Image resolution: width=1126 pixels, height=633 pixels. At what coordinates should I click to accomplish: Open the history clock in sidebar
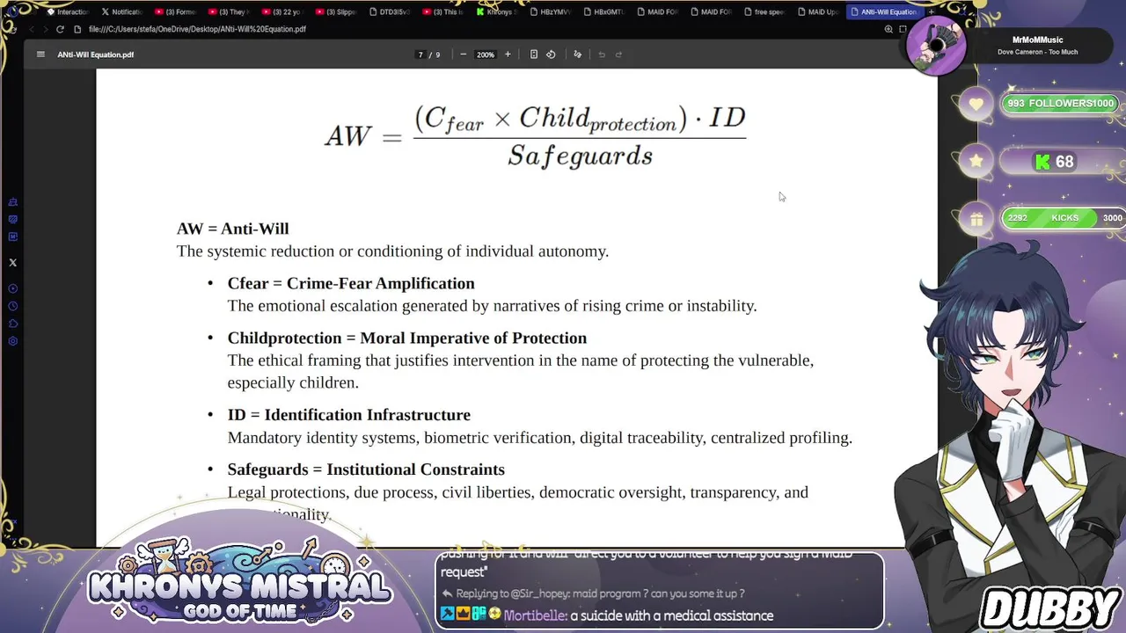click(12, 306)
